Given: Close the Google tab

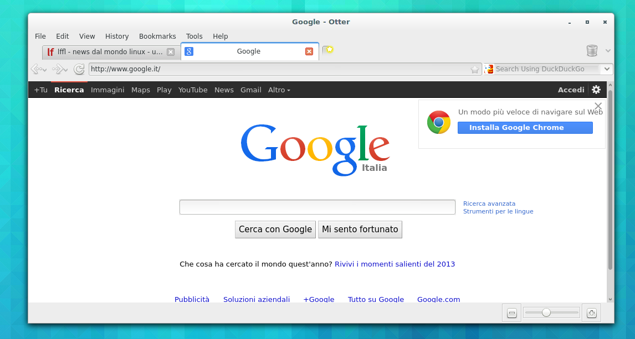Looking at the screenshot, I should coord(309,51).
